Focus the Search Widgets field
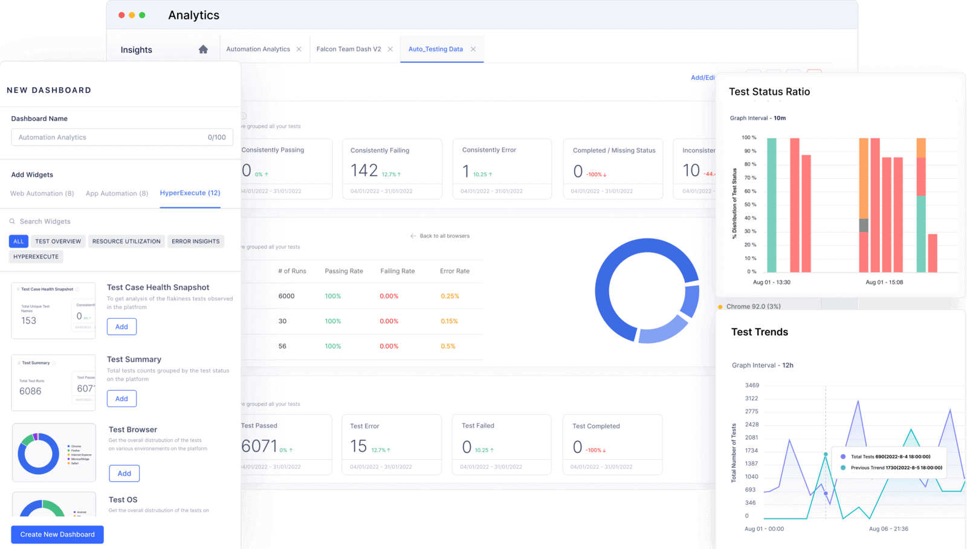This screenshot has height=549, width=967. (45, 222)
